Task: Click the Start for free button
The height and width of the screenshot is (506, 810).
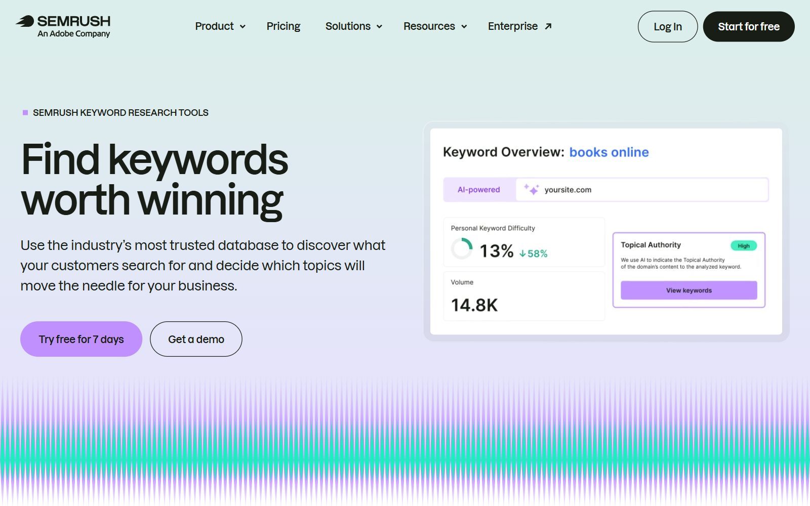Action: pyautogui.click(x=749, y=27)
